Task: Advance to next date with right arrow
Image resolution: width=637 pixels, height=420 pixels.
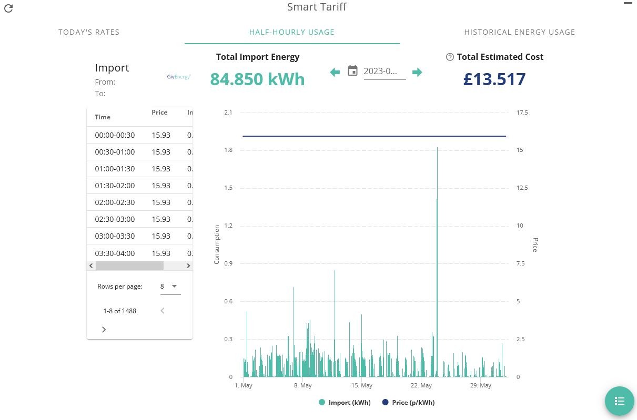Action: (417, 72)
